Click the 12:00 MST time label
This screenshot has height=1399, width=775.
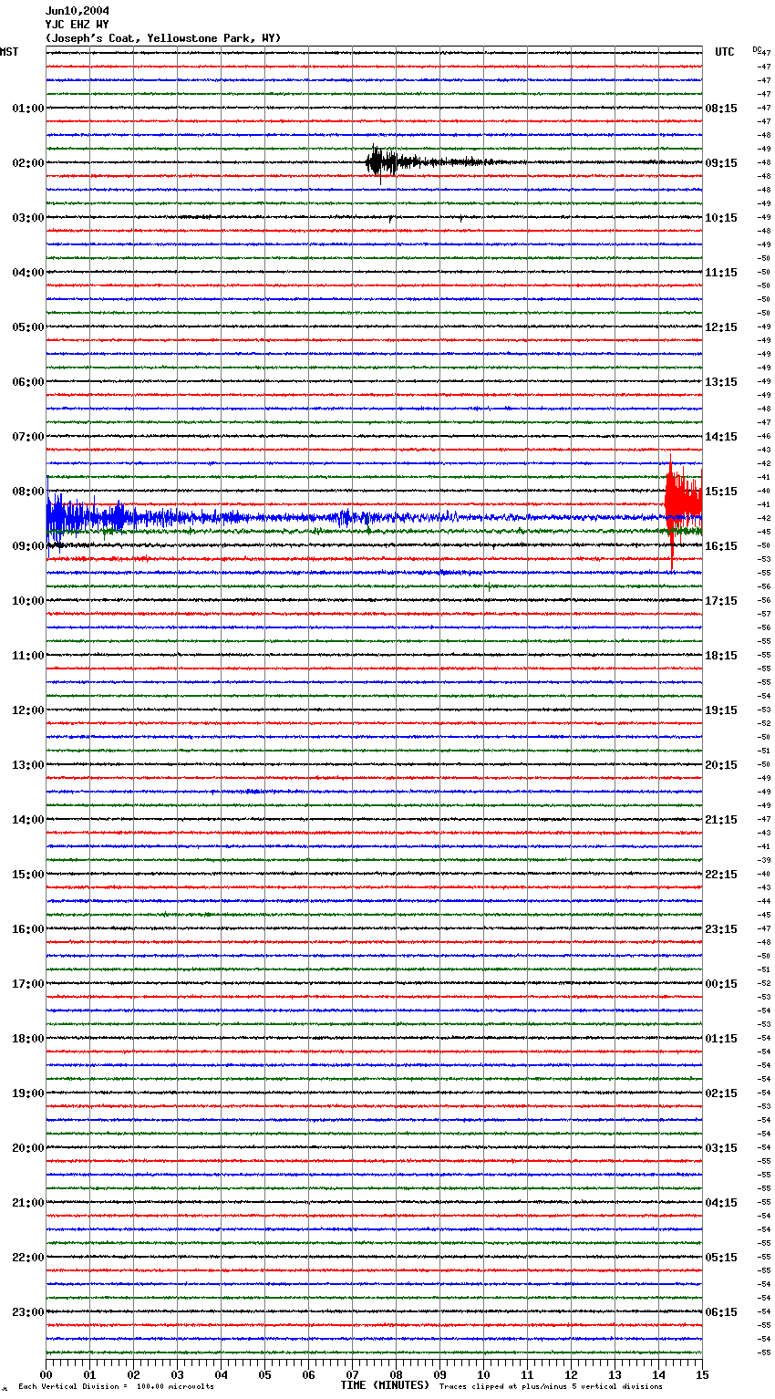(28, 710)
